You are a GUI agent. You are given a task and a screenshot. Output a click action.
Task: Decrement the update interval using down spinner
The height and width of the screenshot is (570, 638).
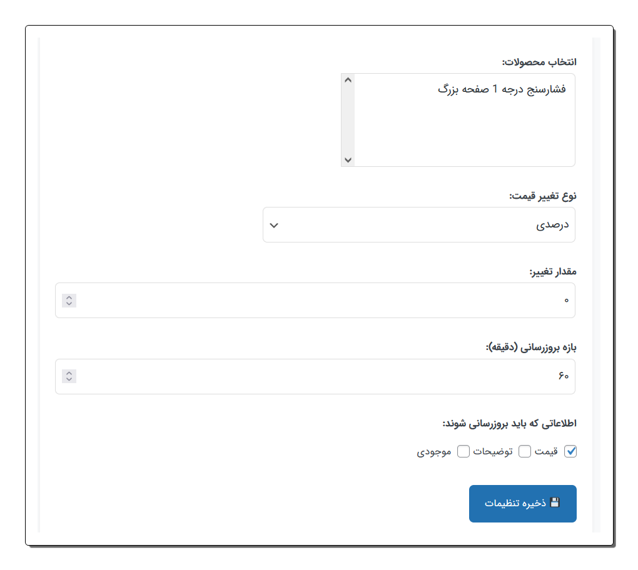click(x=69, y=379)
